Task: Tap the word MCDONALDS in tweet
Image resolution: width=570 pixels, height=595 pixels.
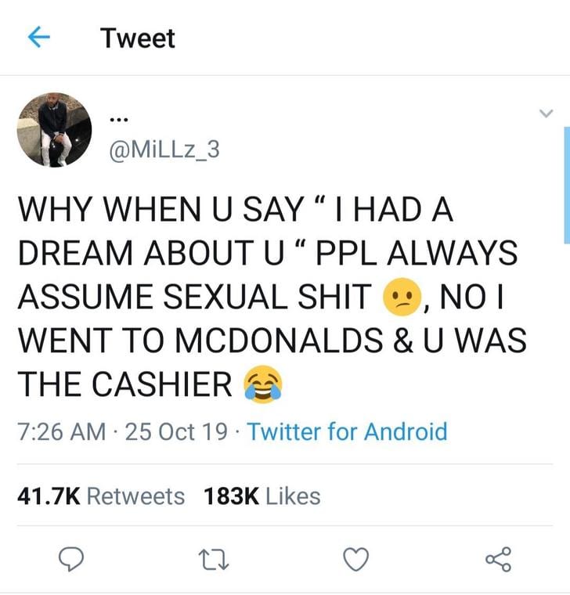Action: 279,340
